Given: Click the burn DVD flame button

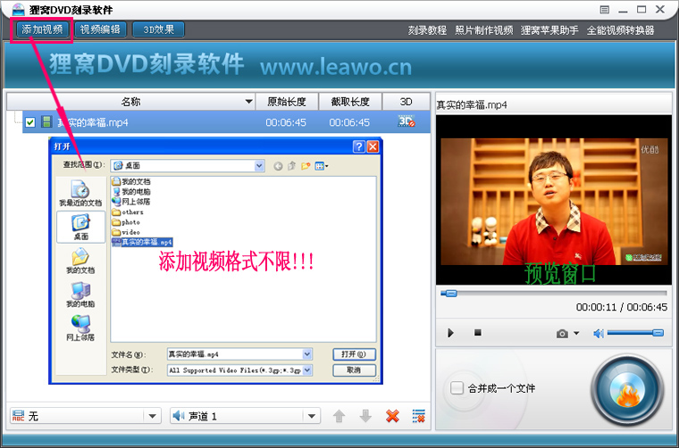Looking at the screenshot, I should pos(627,390).
